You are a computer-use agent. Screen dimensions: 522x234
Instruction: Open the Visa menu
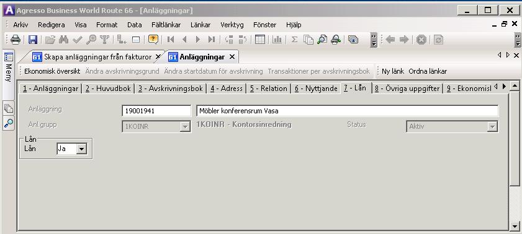pyautogui.click(x=81, y=25)
